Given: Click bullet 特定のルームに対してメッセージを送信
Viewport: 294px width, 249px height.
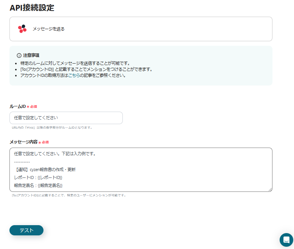Looking at the screenshot, I should pyautogui.click(x=75, y=63).
